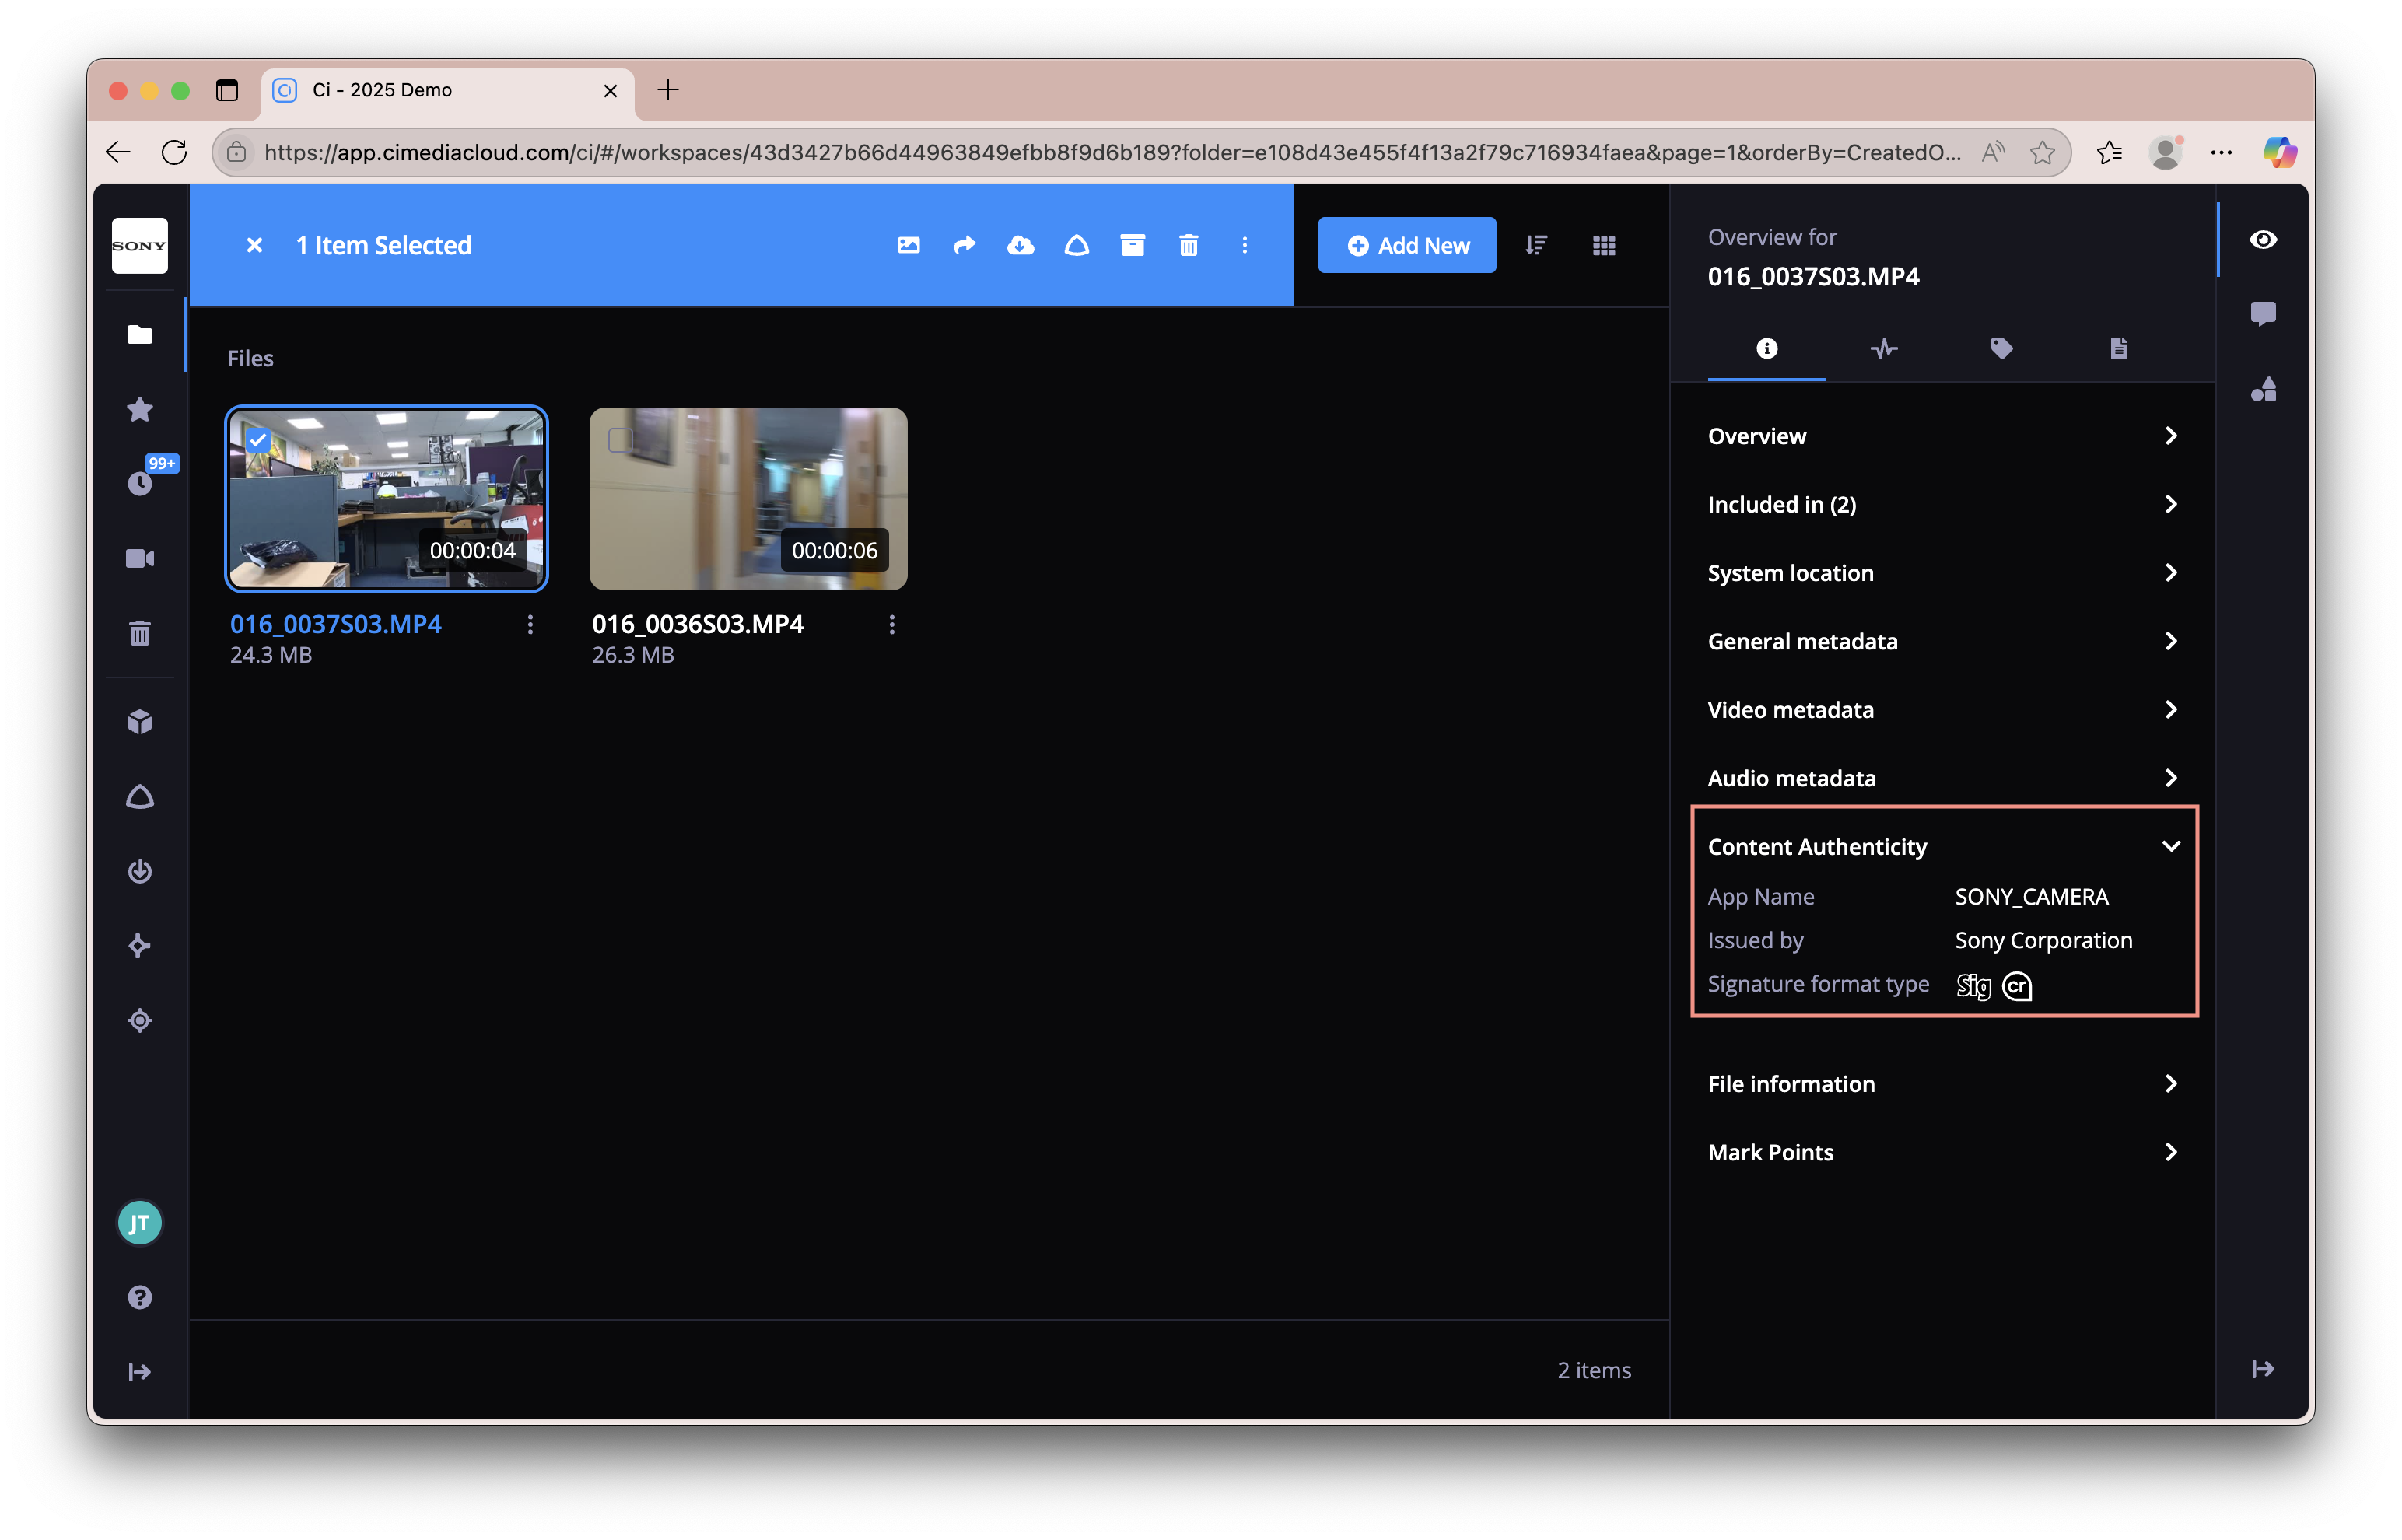Click the image preview icon in selection bar
Screen dimensions: 2402x1540
point(908,245)
